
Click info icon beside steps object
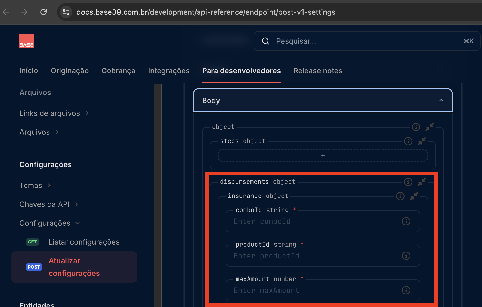408,141
